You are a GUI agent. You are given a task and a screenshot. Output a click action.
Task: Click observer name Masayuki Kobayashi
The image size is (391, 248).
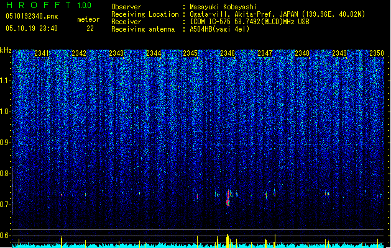pyautogui.click(x=223, y=7)
